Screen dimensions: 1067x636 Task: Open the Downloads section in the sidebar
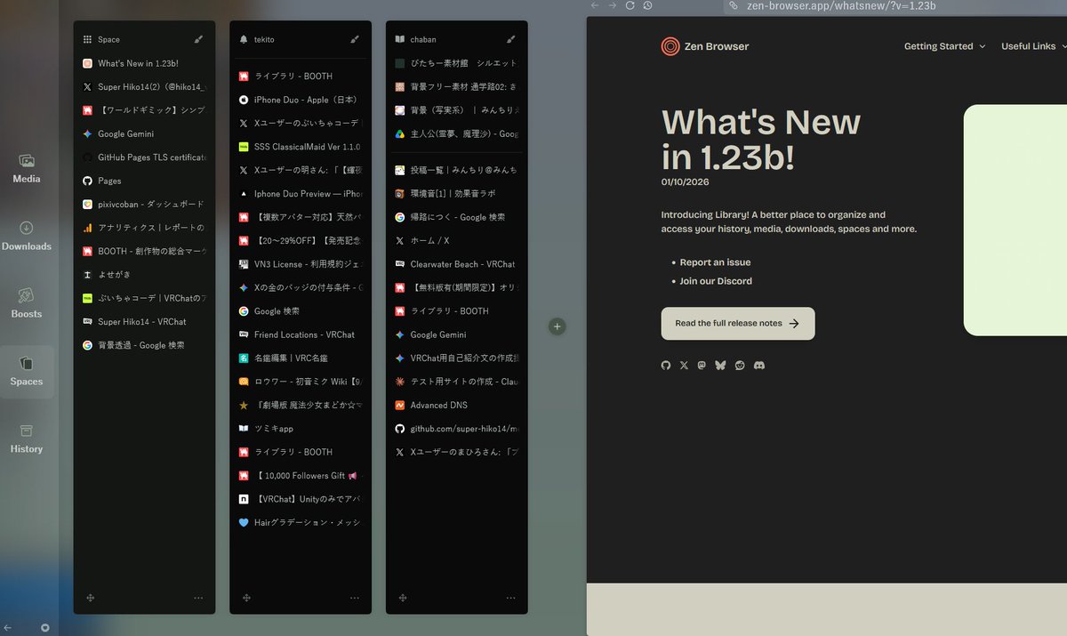click(27, 236)
